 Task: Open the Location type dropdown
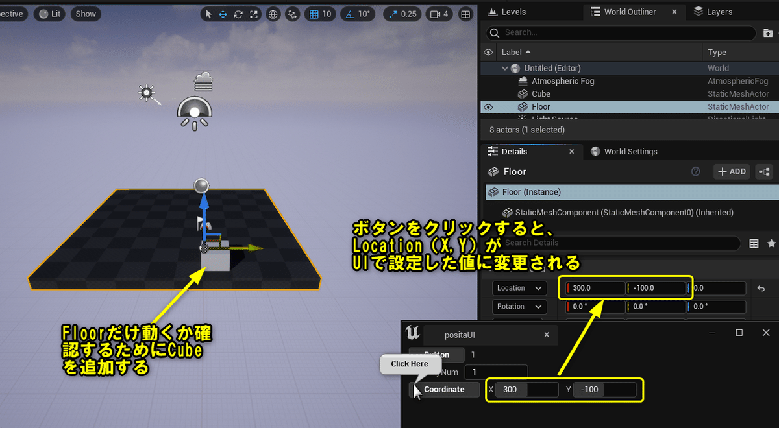518,288
